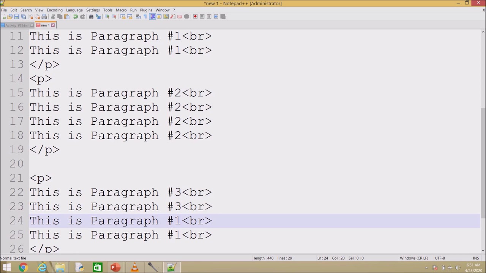Click the Save All toolbar icon
The image size is (486, 273).
[23, 17]
